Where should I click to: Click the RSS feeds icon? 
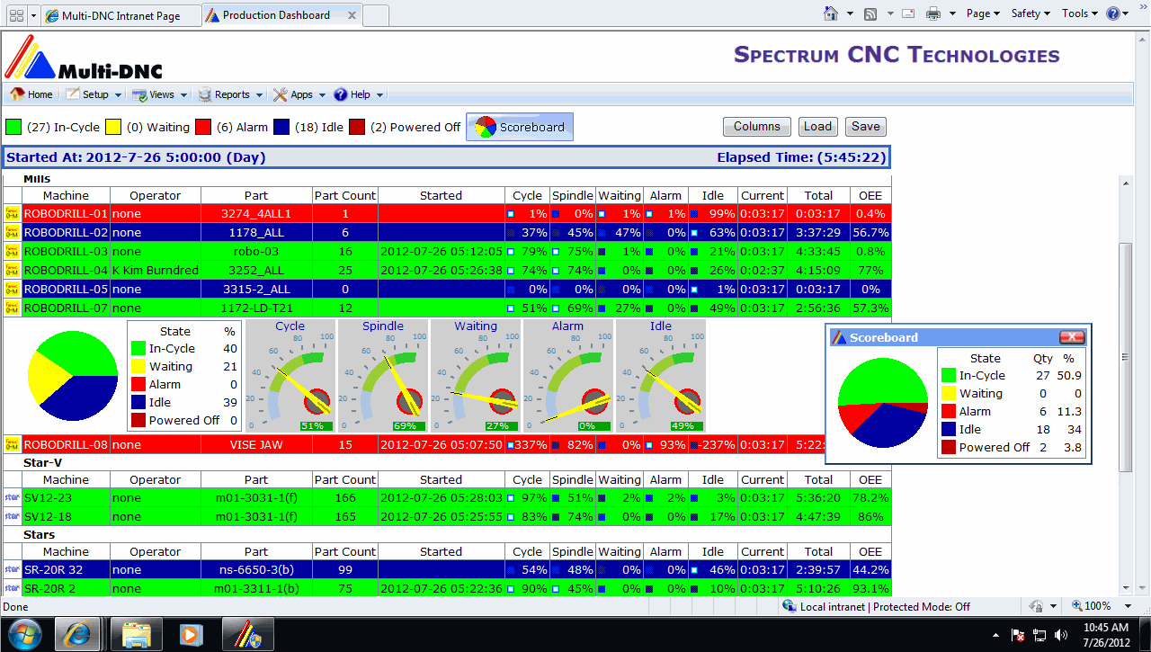[x=870, y=13]
